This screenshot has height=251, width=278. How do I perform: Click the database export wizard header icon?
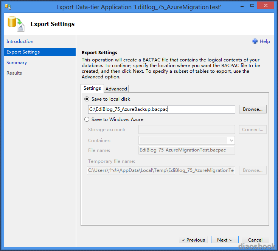tap(16, 24)
